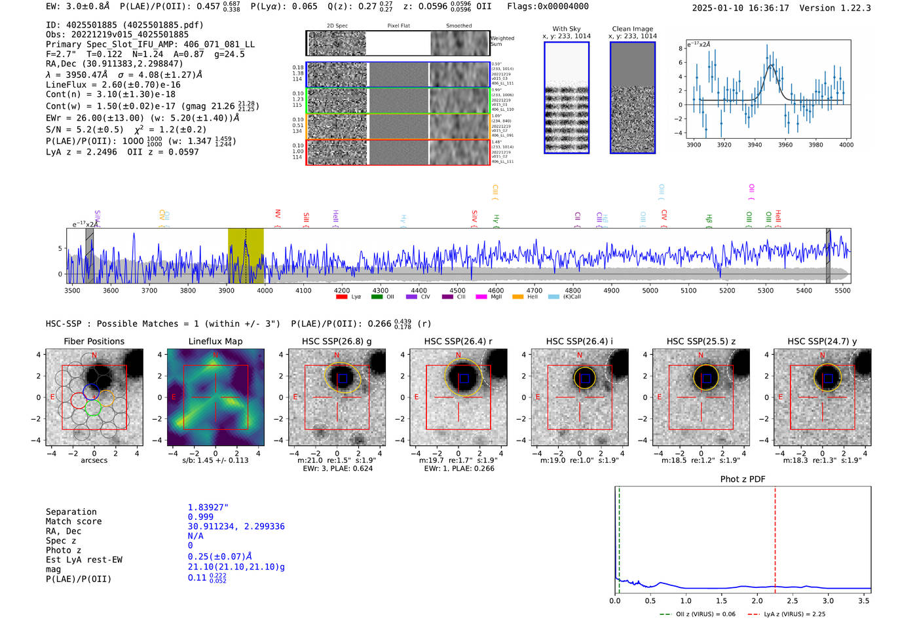This screenshot has height=624, width=917.
Task: Click the Clean Image panel
Action: [x=633, y=98]
